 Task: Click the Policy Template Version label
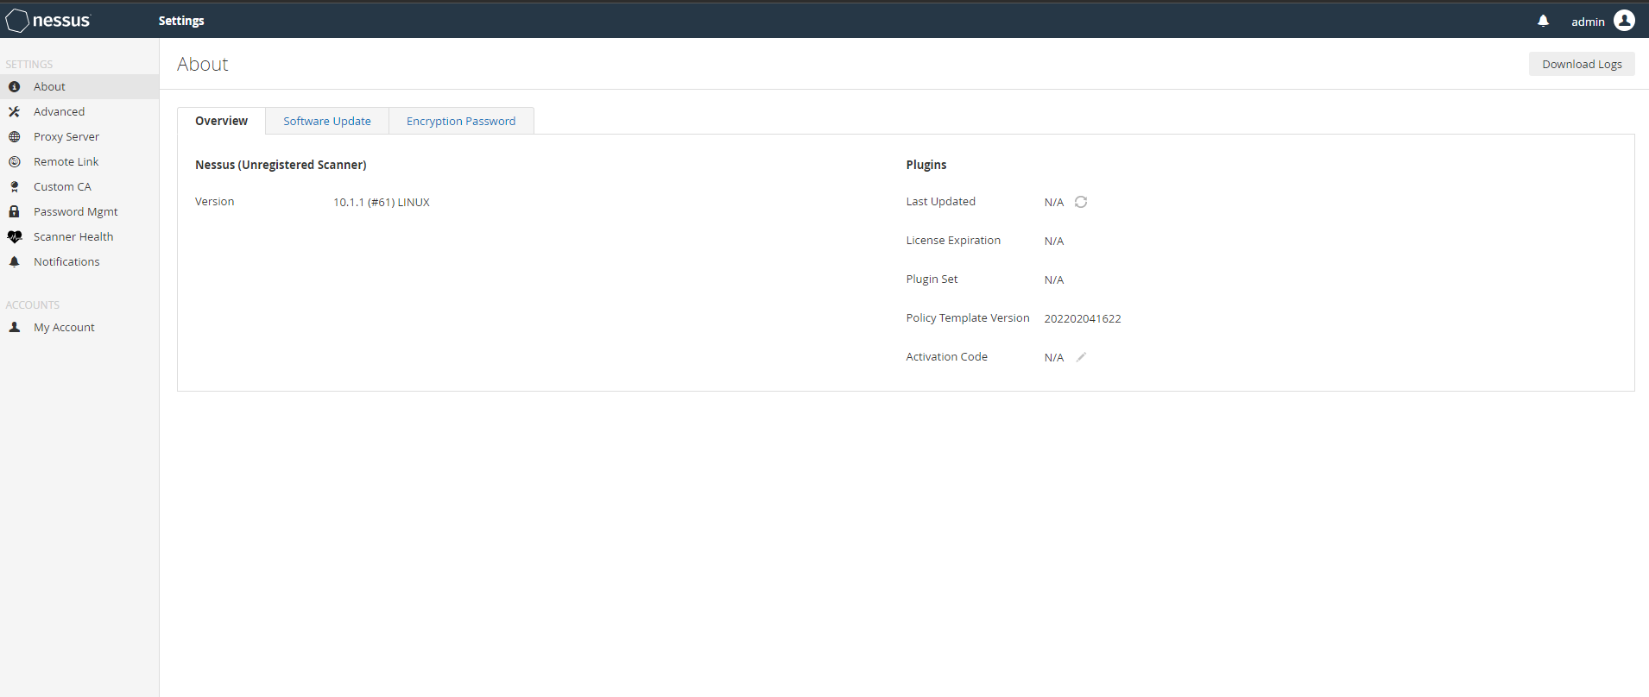click(968, 318)
